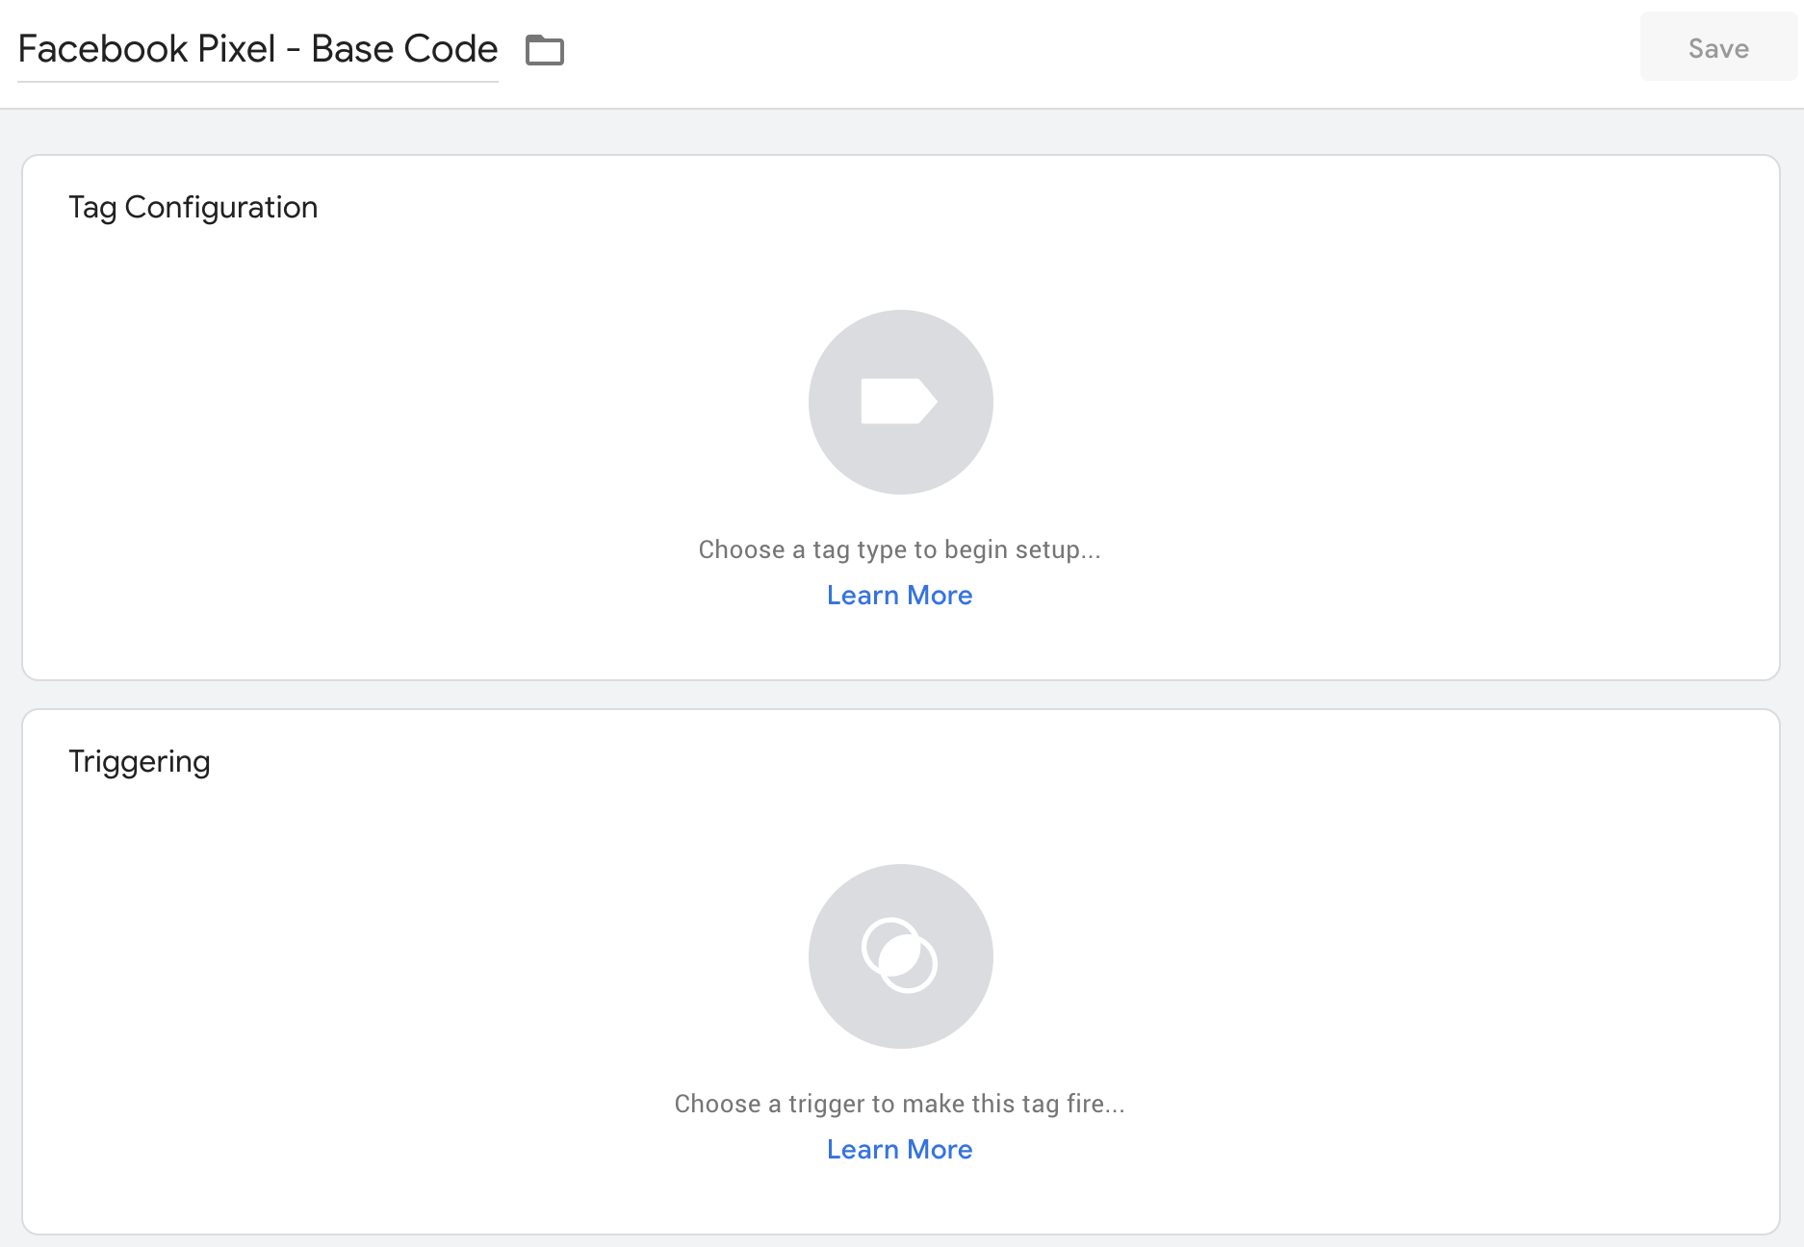This screenshot has width=1804, height=1247.
Task: Place cursor at the end of 'Base Code' title
Action: 498,49
